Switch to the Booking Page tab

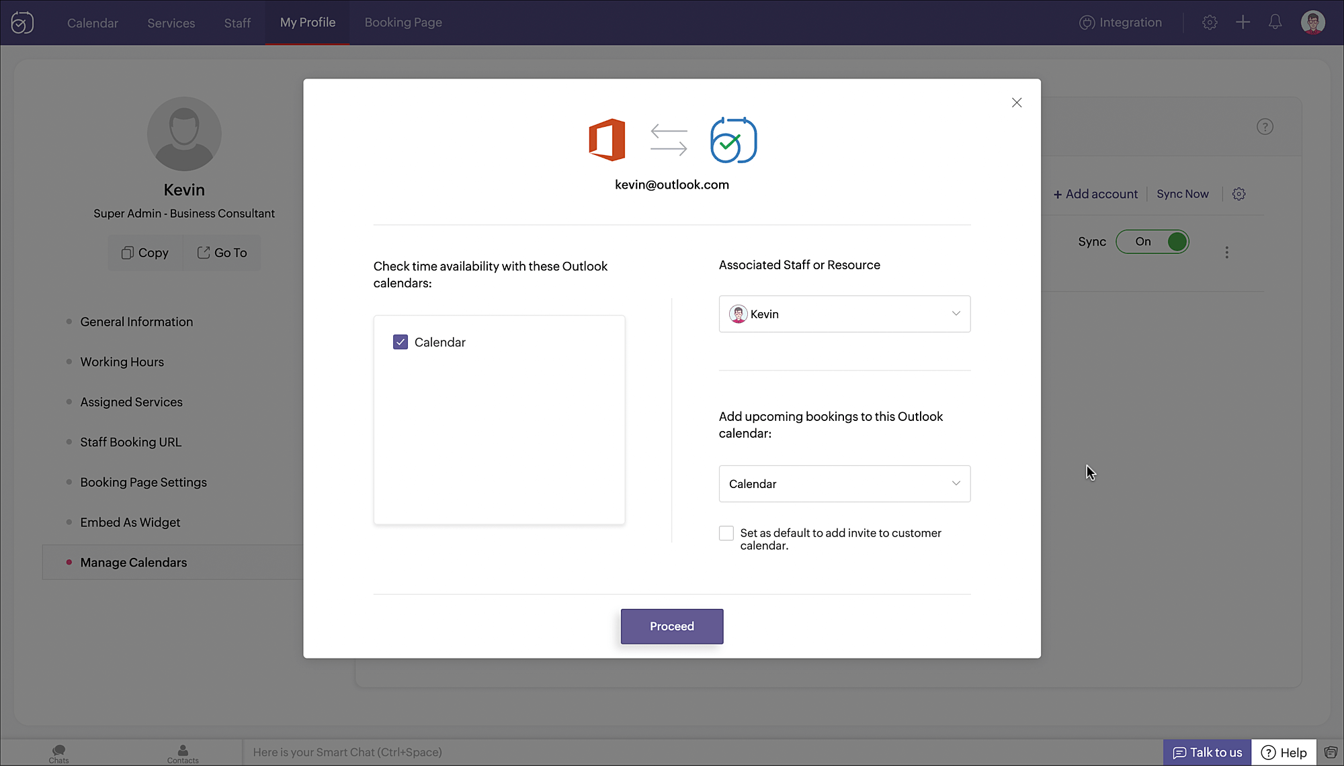click(403, 23)
